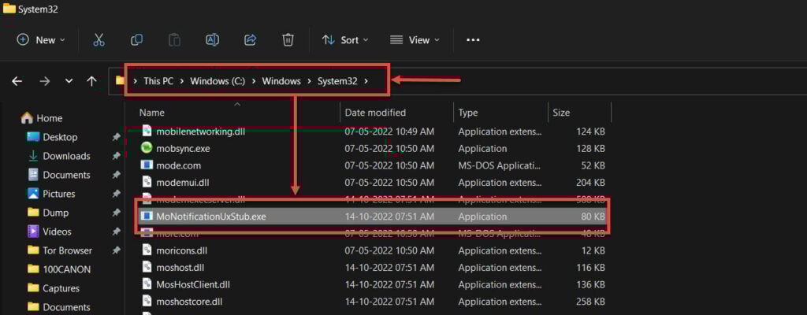807x315 pixels.
Task: Click the Videos pin icon
Action: [x=116, y=232]
